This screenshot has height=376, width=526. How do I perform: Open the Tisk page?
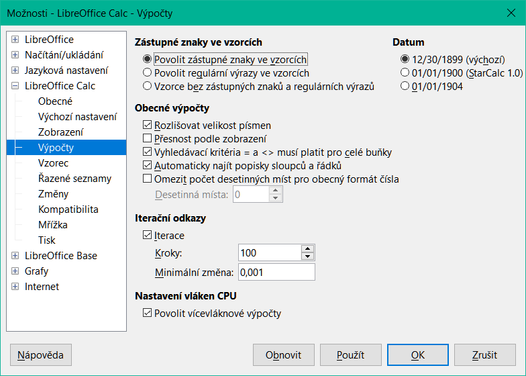point(47,240)
